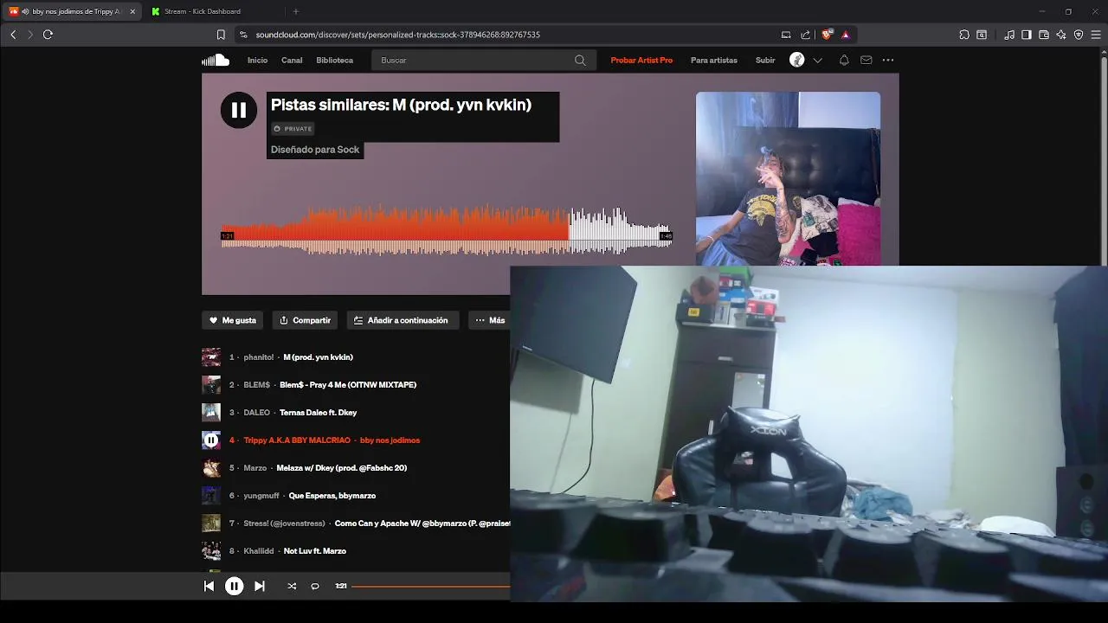This screenshot has width=1108, height=623.
Task: Open a new browser tab
Action: (295, 11)
